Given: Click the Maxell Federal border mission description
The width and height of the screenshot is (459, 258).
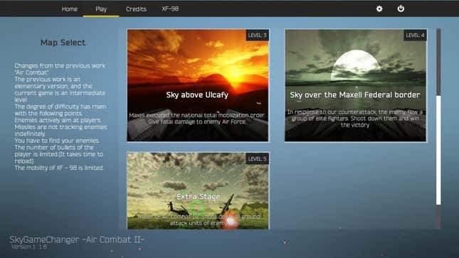Looking at the screenshot, I should (355, 119).
